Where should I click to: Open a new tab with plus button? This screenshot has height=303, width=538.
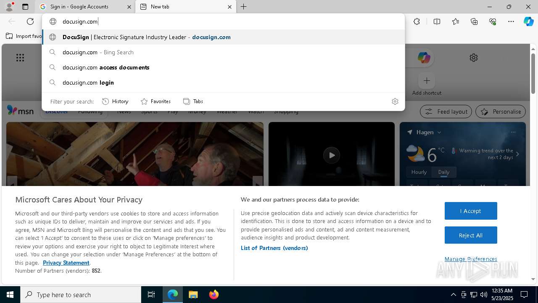click(244, 7)
